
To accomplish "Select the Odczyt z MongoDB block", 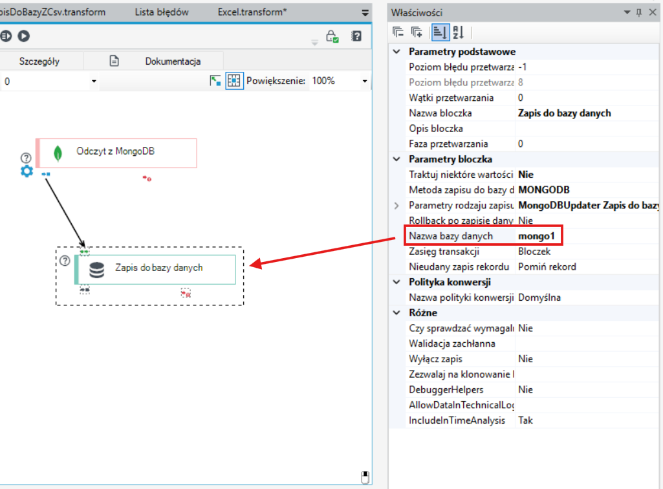I will [116, 153].
